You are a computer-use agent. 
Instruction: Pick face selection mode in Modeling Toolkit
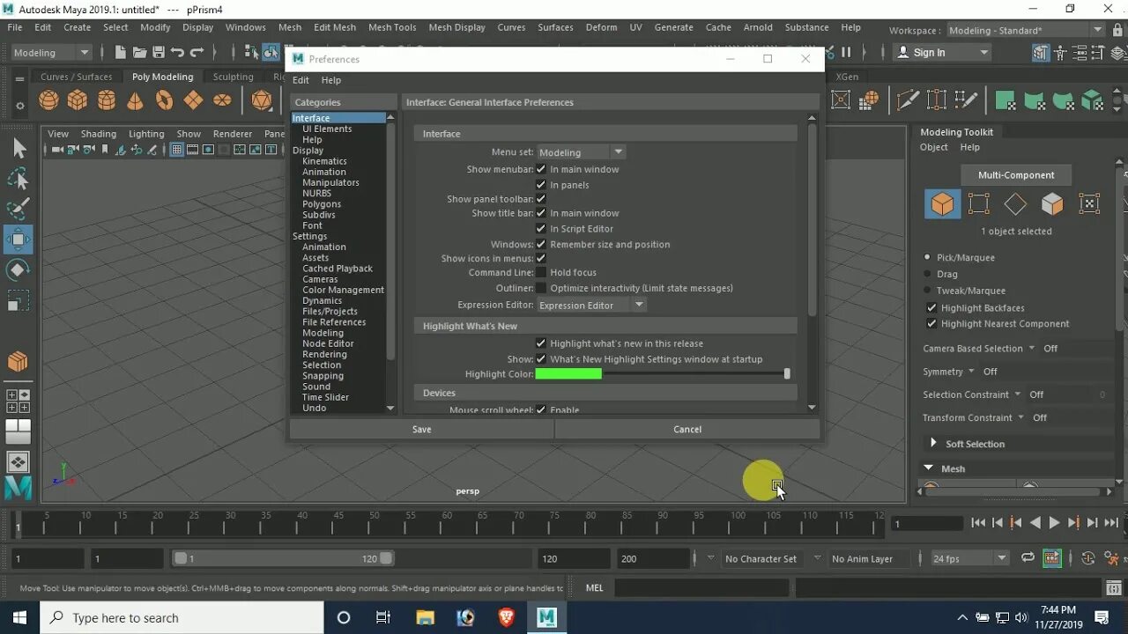tap(1052, 204)
